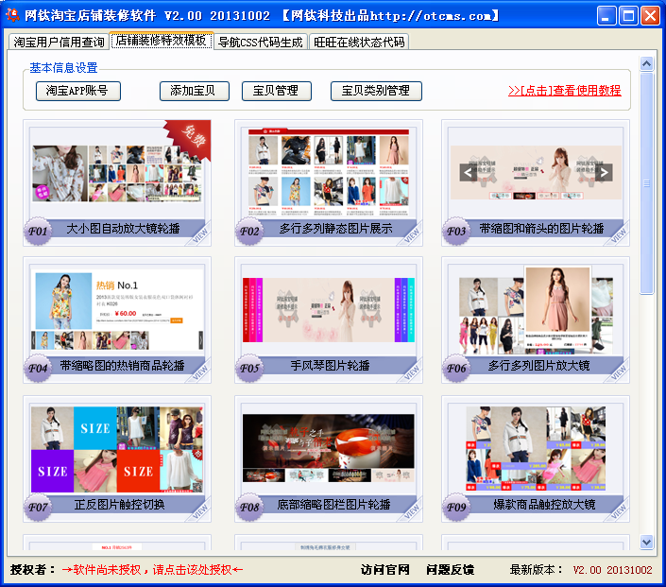The image size is (666, 587).
Task: Click right arrow in F03 carousel preview
Action: 604,173
